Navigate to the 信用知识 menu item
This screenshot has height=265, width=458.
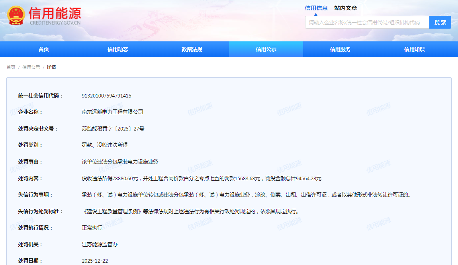coord(414,49)
